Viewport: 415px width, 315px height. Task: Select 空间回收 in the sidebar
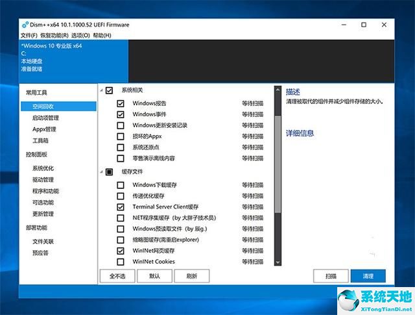click(58, 107)
